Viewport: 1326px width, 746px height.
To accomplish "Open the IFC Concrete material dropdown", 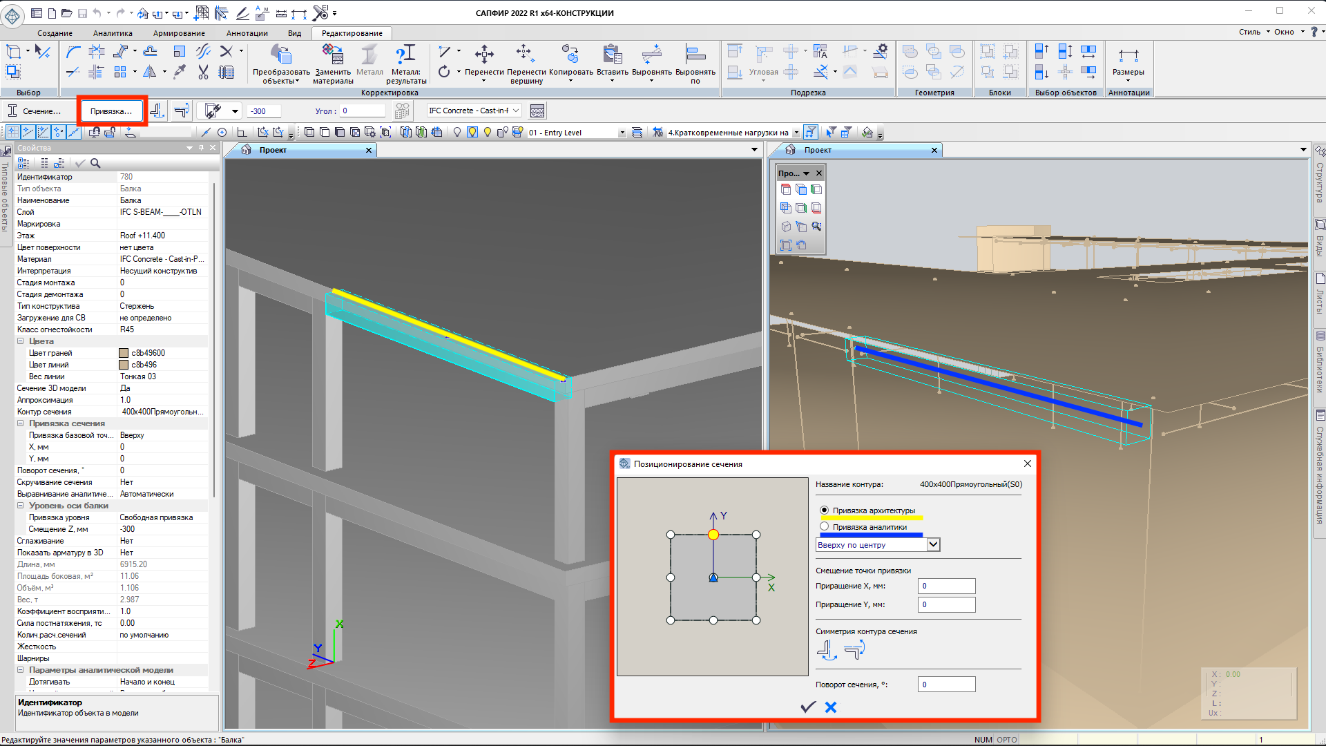I will tap(515, 111).
